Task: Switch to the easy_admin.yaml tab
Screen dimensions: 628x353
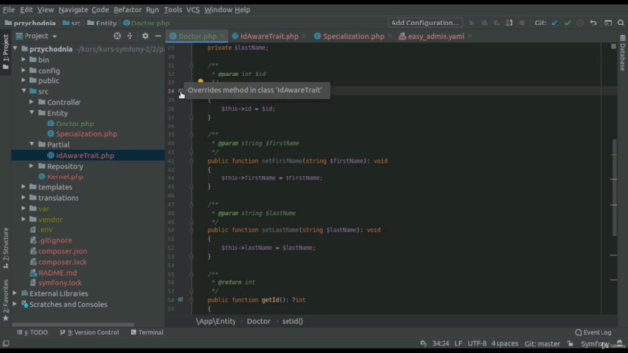Action: pyautogui.click(x=436, y=36)
